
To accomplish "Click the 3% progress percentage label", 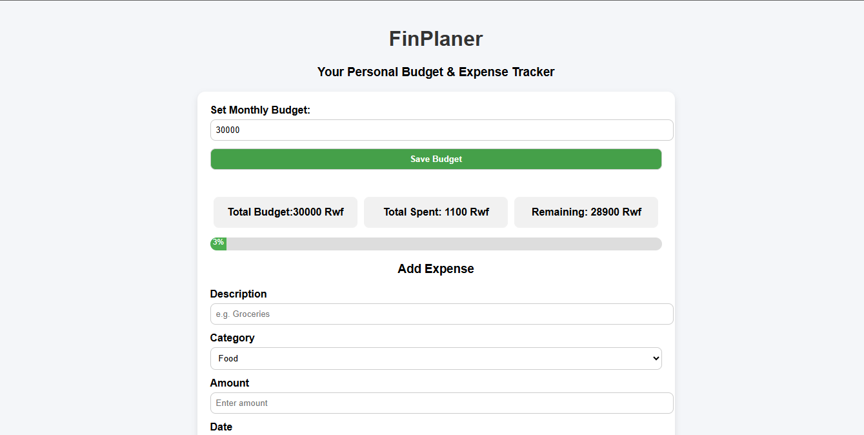I will (218, 242).
